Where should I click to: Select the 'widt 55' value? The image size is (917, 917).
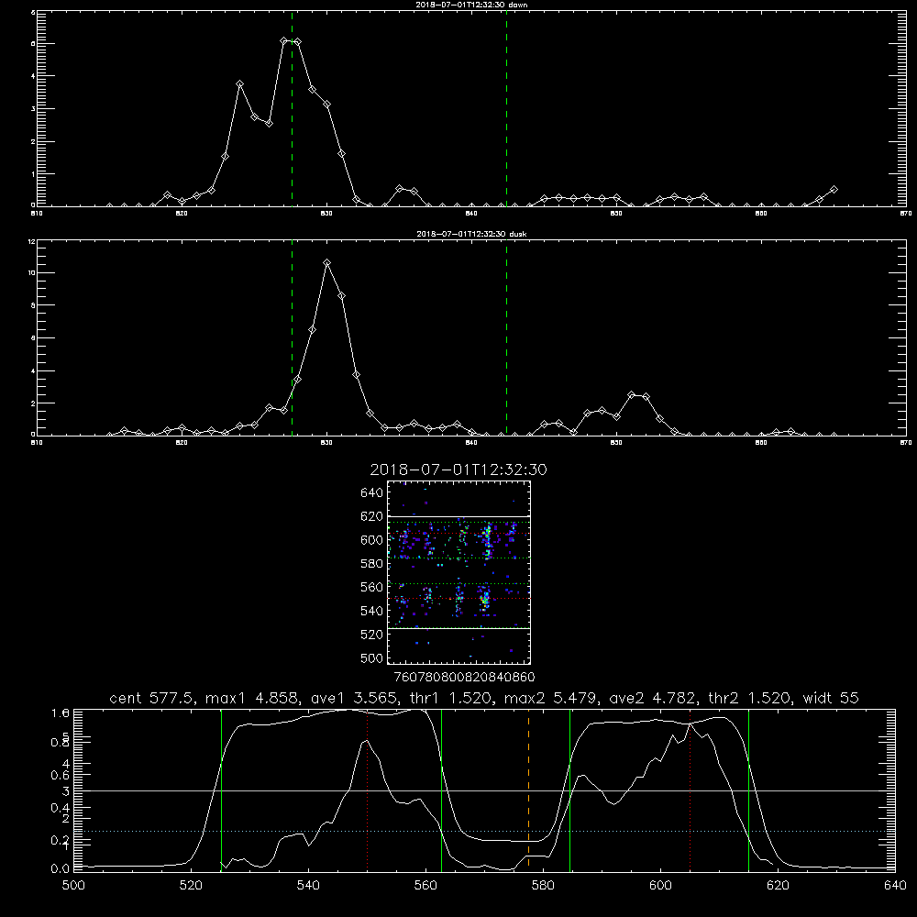tap(831, 698)
